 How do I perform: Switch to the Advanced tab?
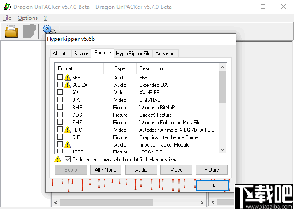[166, 54]
